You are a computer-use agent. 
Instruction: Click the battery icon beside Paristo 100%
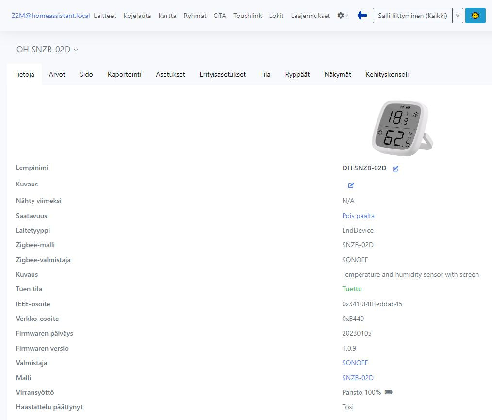tap(388, 392)
